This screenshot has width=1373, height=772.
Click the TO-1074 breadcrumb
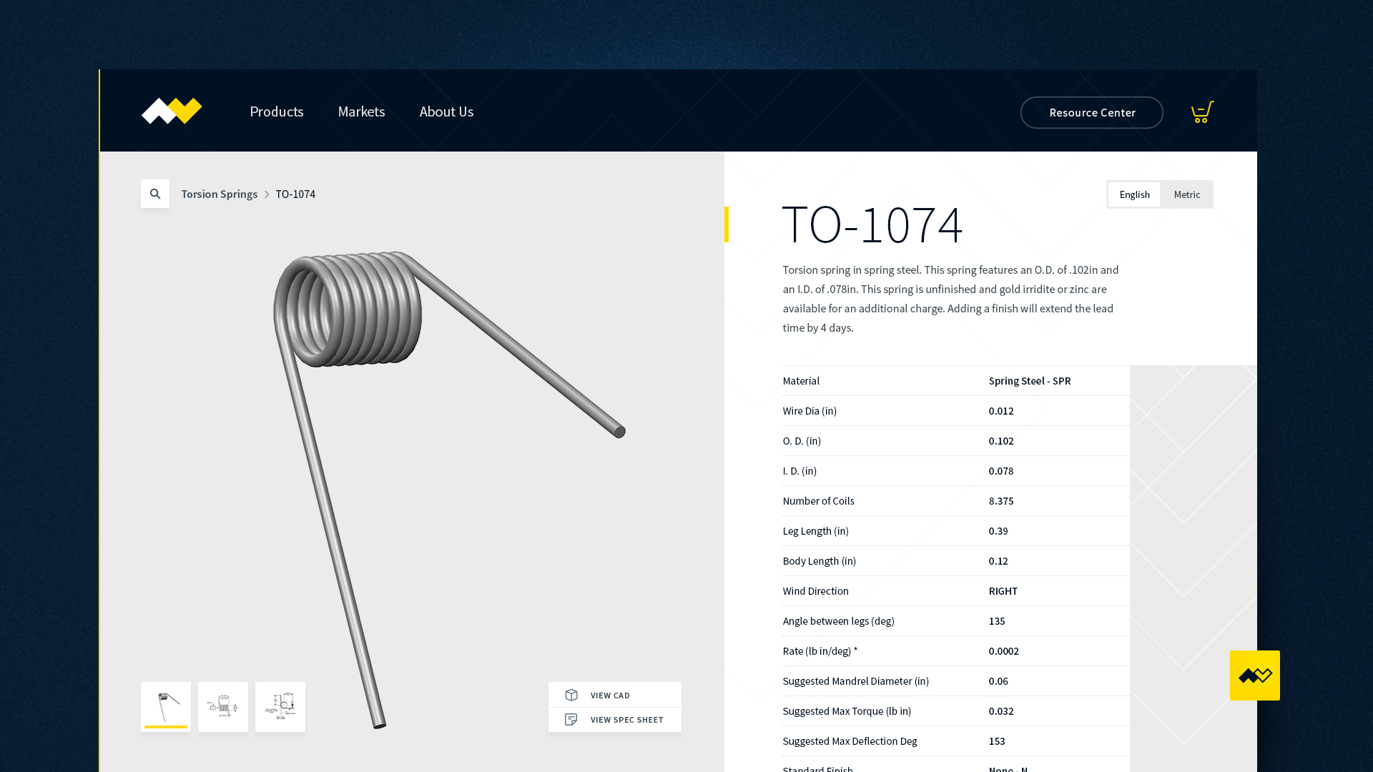click(x=295, y=194)
